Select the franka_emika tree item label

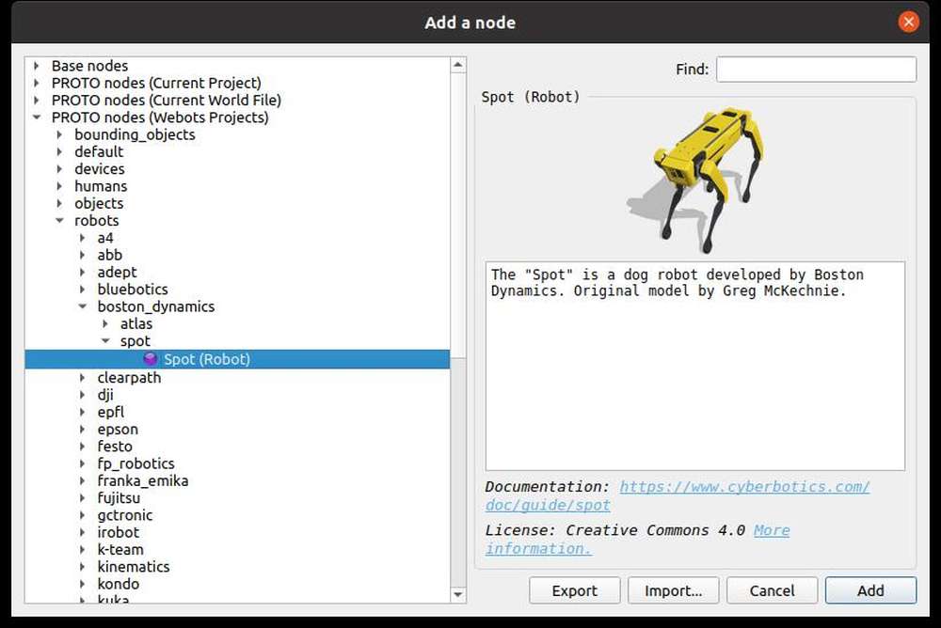tap(143, 480)
